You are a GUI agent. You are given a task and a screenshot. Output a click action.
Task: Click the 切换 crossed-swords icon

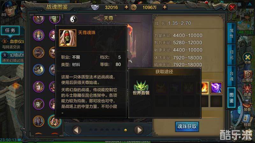point(247,58)
